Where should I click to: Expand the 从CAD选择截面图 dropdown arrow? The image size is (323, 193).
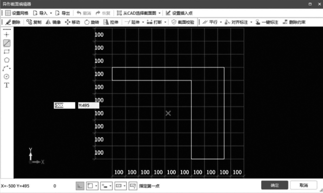[x=159, y=13]
